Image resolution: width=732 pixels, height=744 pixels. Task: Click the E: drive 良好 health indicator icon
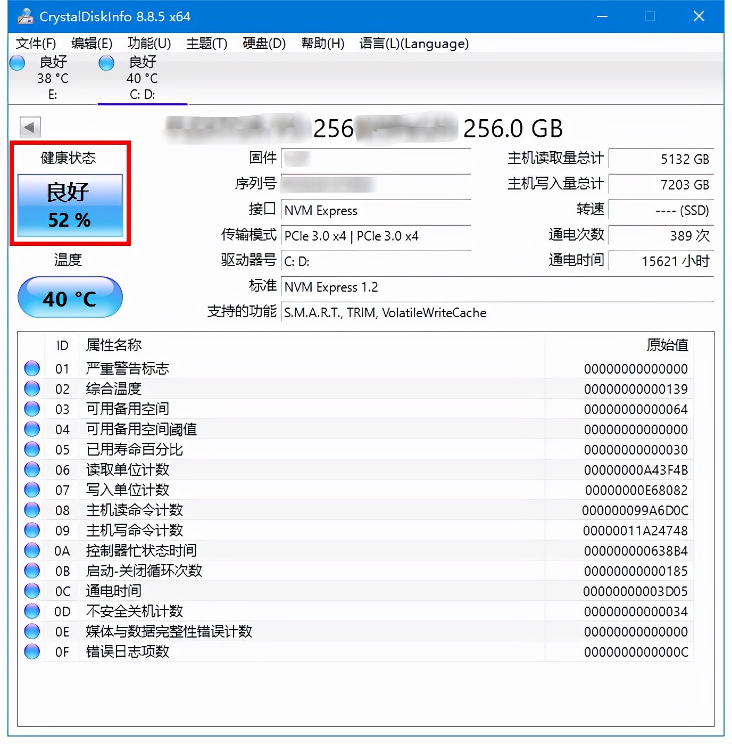coord(17,63)
